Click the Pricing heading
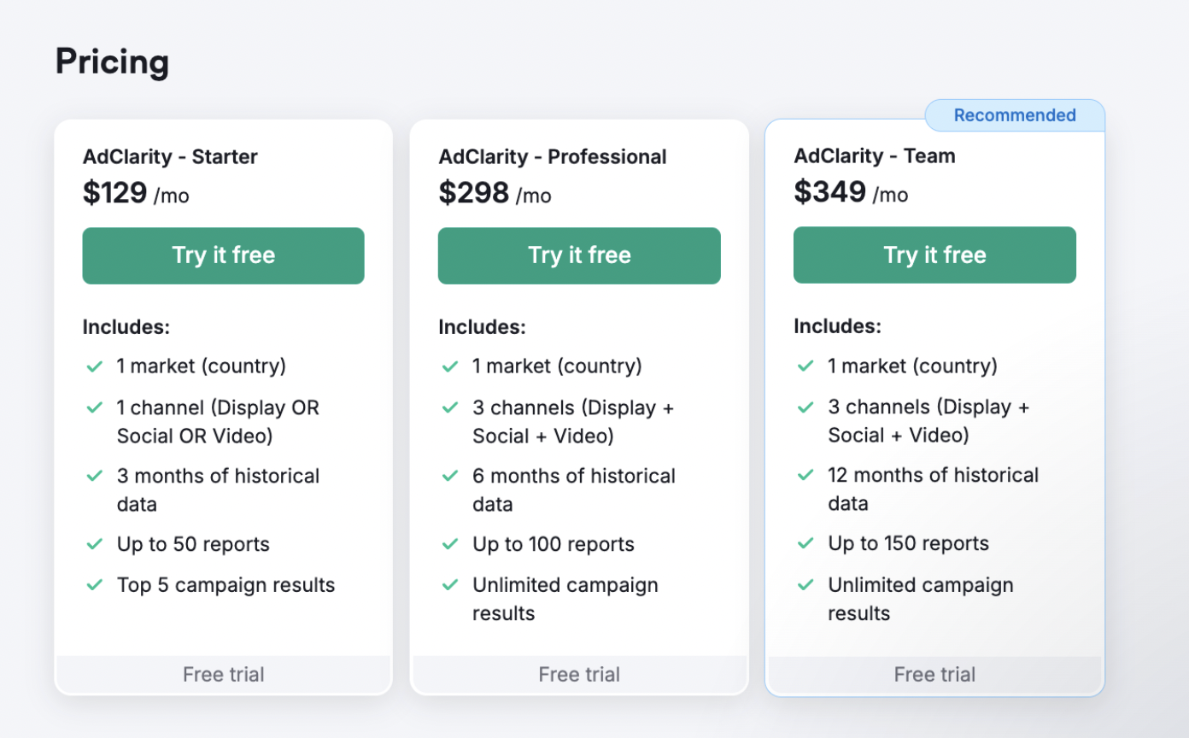 point(112,61)
